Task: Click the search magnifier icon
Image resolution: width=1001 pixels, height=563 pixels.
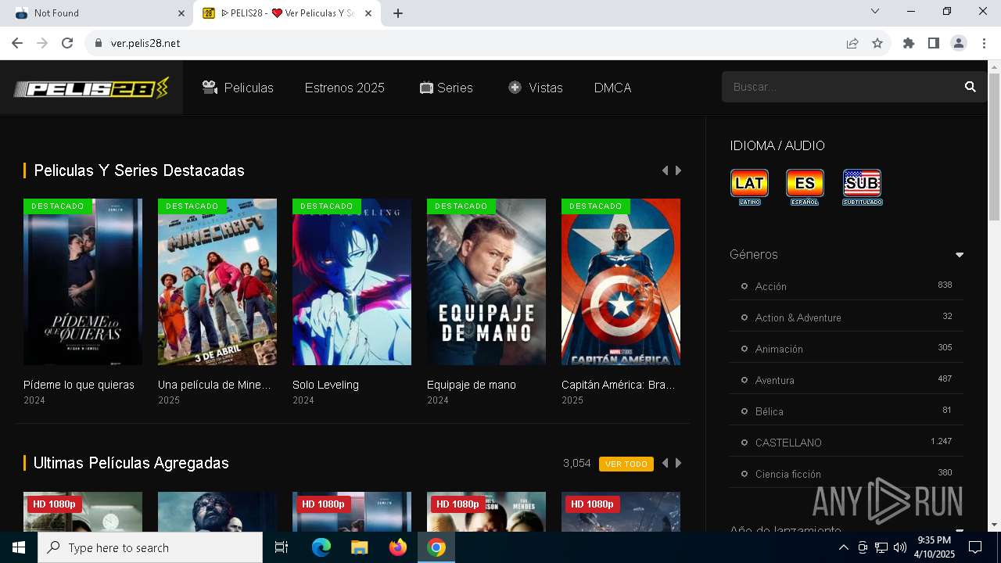Action: pos(971,87)
